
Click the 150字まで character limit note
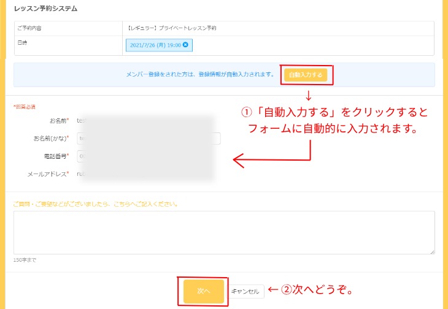click(25, 260)
